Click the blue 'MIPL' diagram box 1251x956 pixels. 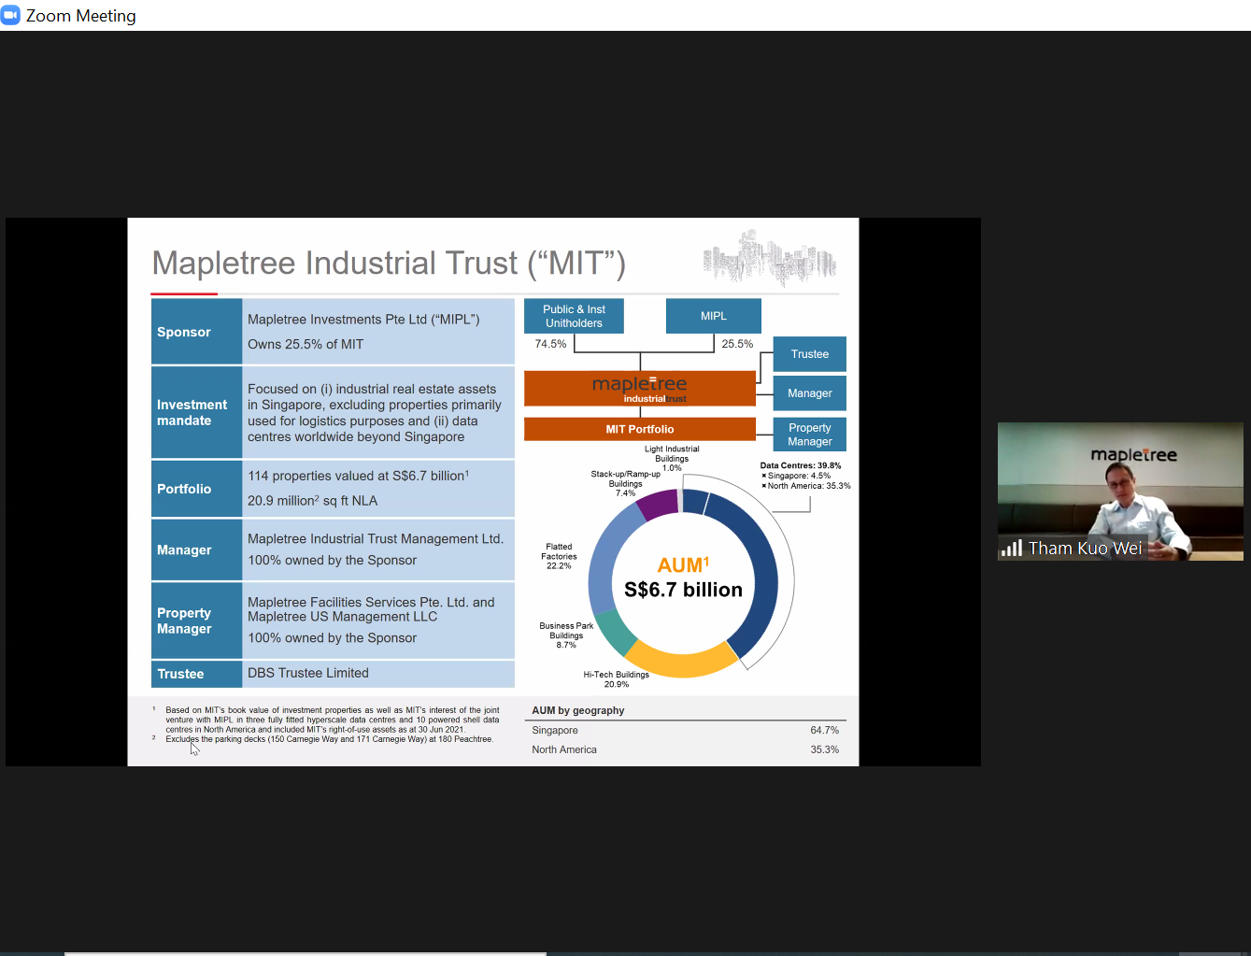click(x=714, y=316)
